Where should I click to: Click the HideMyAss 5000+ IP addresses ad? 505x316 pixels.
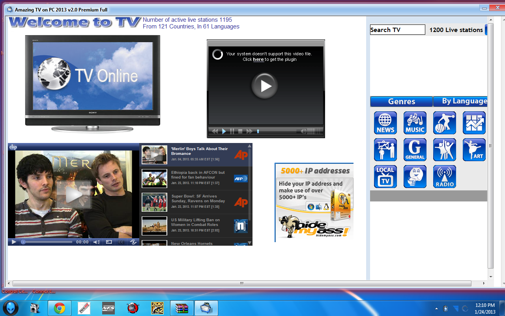click(314, 202)
